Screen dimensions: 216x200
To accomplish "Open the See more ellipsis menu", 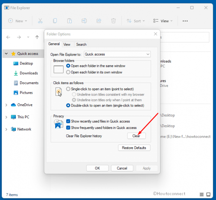I will point(185,21).
